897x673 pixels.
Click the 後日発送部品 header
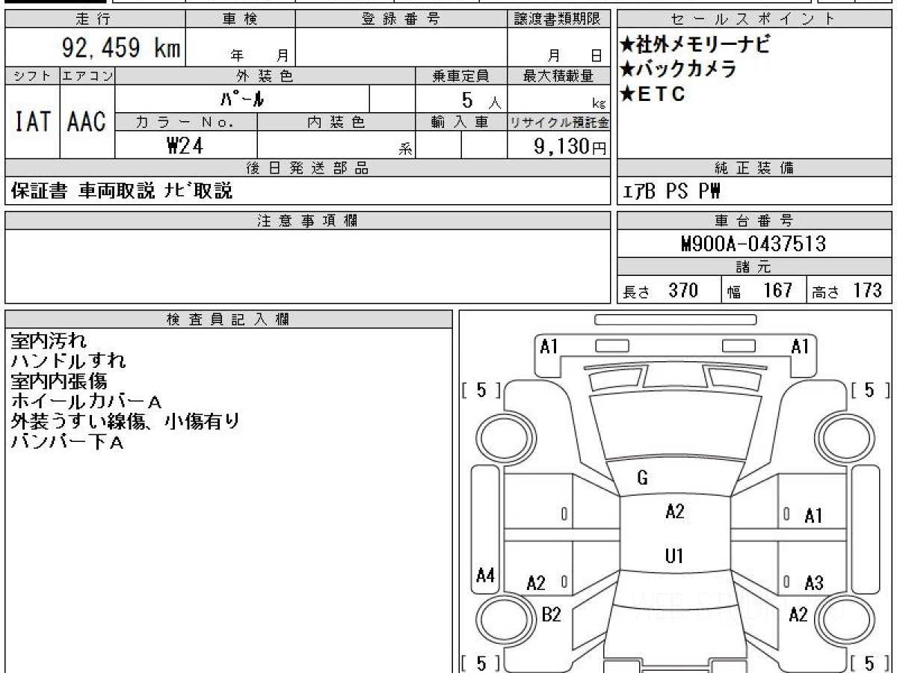click(x=308, y=168)
